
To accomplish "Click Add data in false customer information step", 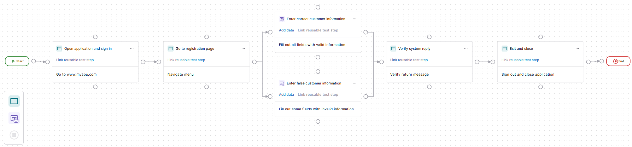I will [x=286, y=95].
